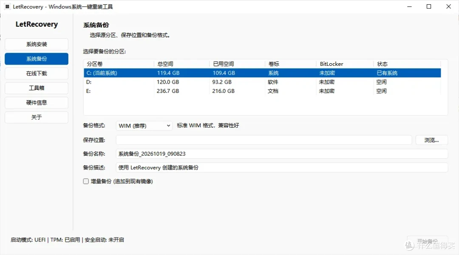459x255 pixels.
Task: Tick the 增量备份 checkbox
Action: pyautogui.click(x=86, y=182)
